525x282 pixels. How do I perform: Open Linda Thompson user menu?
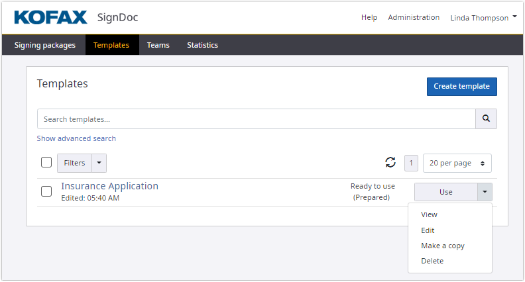(x=483, y=18)
